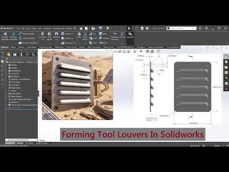The height and width of the screenshot is (172, 229).
Task: Select the Front Plane tree item
Action: point(14,82)
